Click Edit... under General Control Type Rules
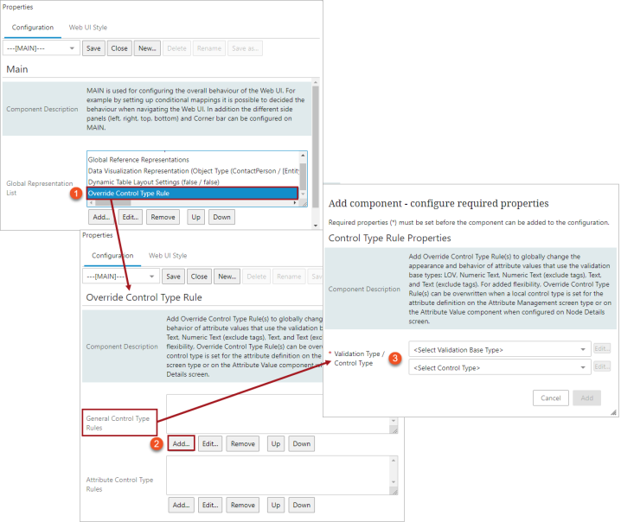Viewport: 621px width, 522px height. 210,443
